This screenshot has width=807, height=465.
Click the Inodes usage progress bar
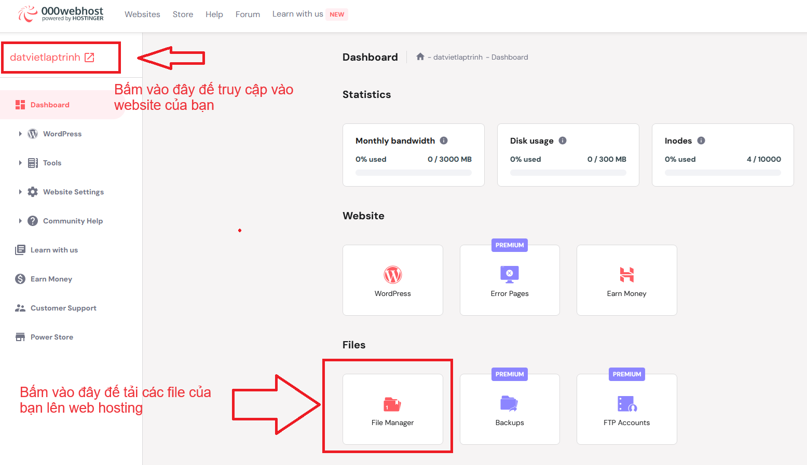pos(723,173)
